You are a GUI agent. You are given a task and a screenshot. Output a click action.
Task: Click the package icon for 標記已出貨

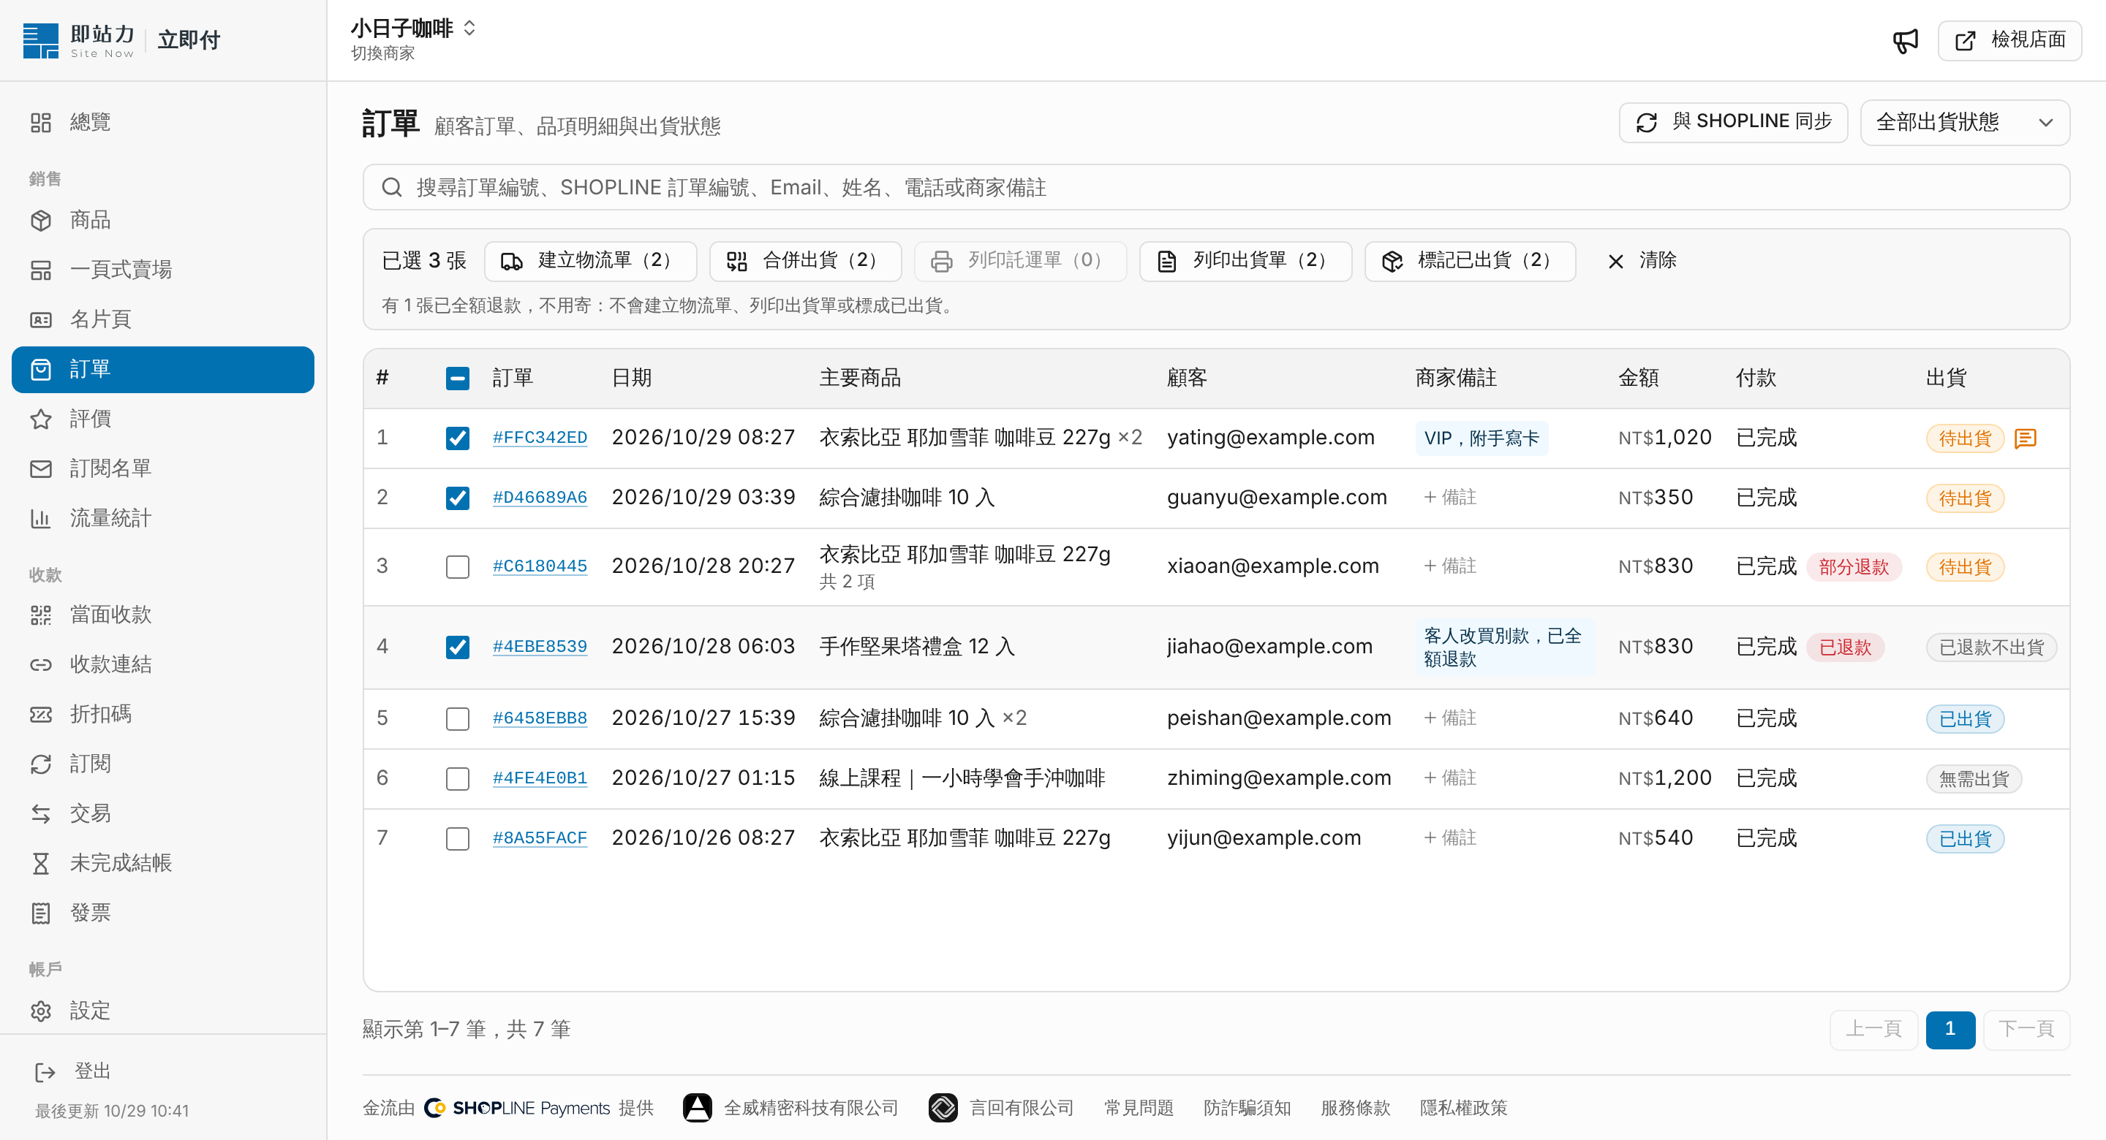[1392, 261]
